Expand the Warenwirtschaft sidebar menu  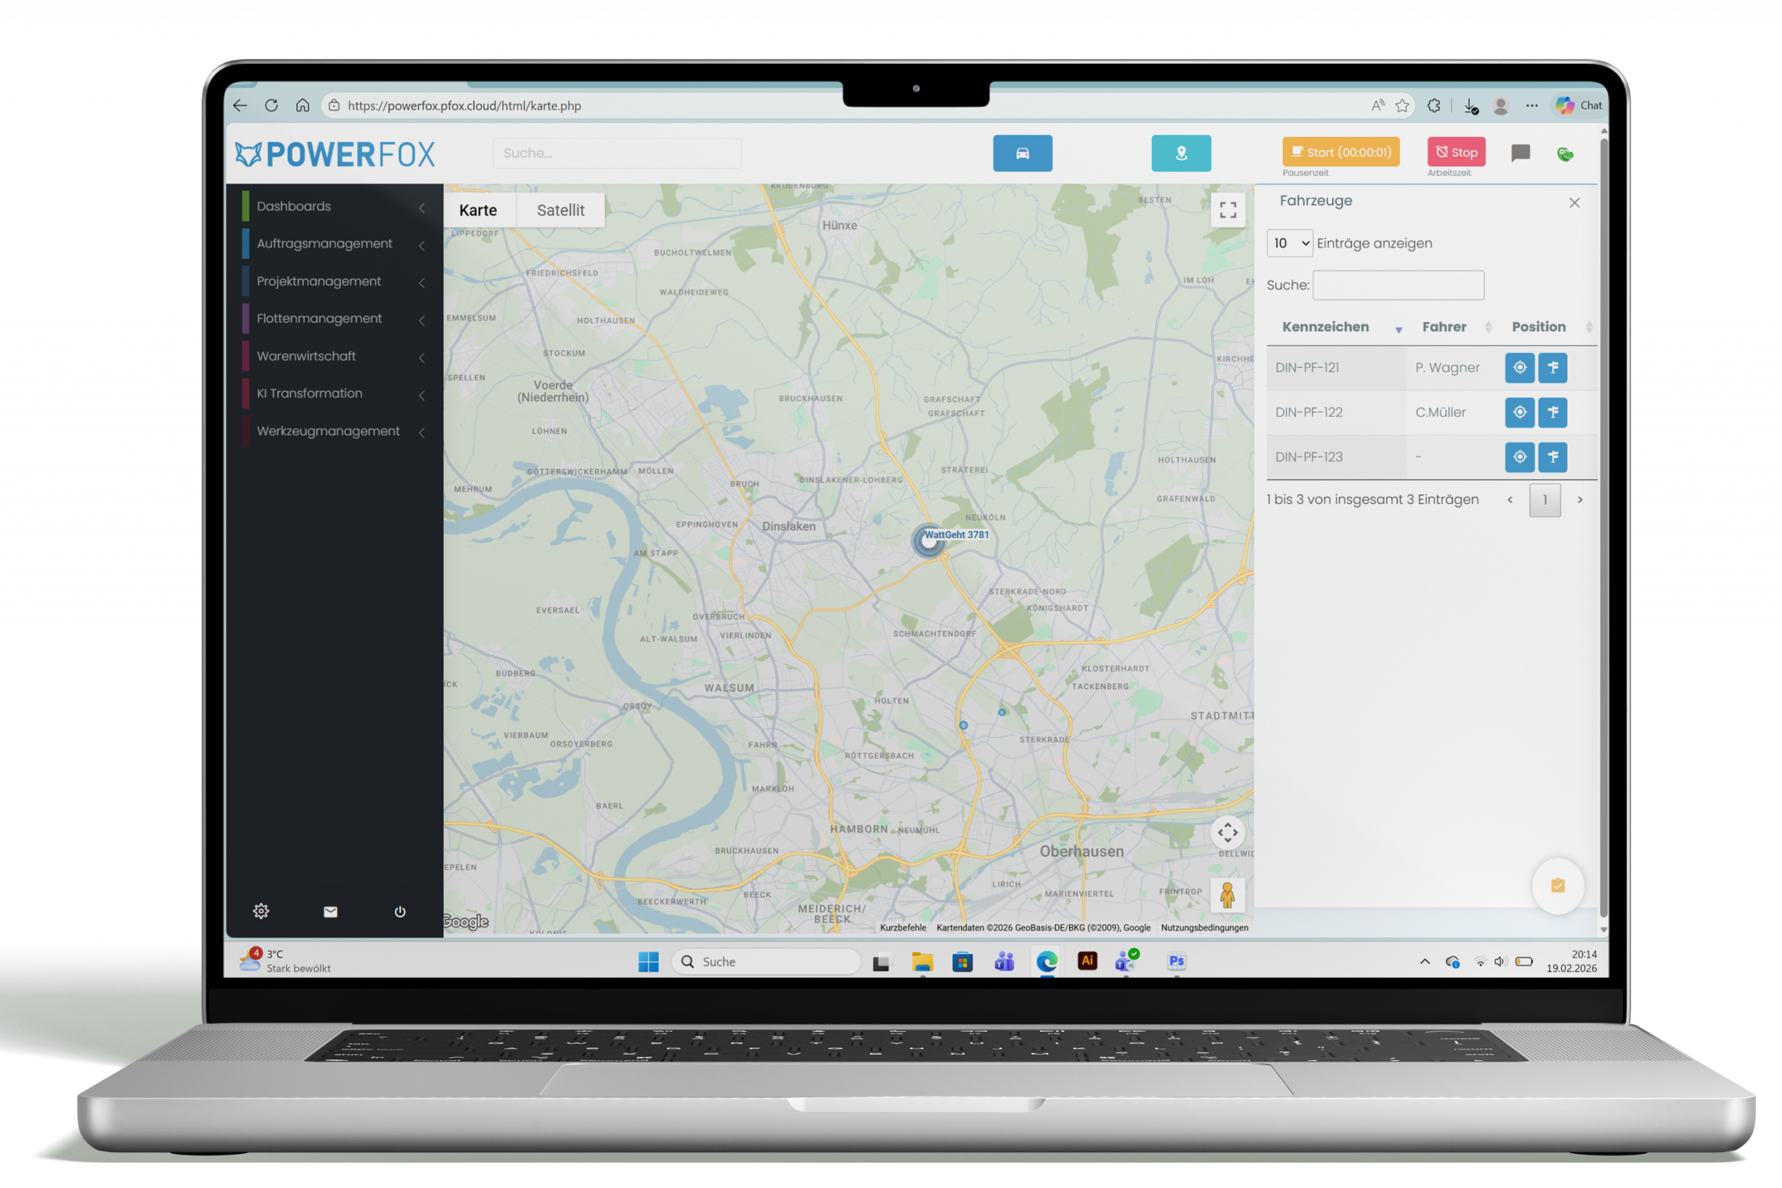pos(307,356)
